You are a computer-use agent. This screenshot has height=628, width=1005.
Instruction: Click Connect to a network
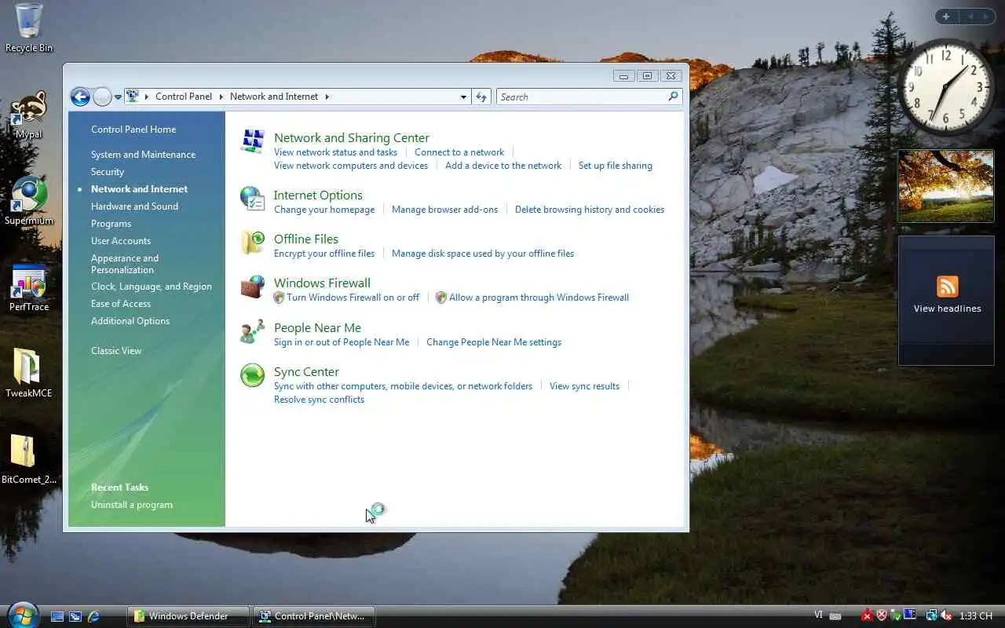(459, 152)
